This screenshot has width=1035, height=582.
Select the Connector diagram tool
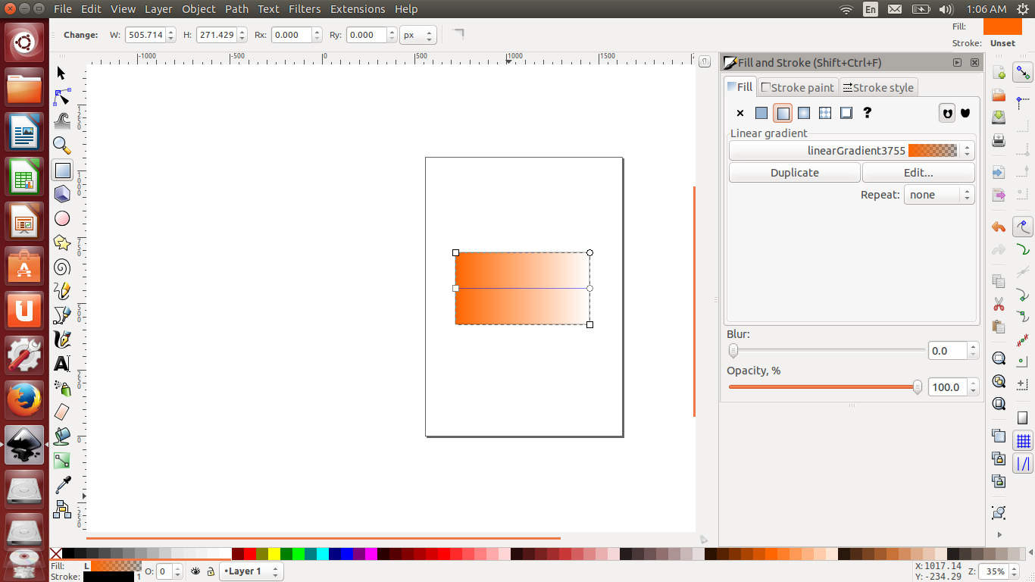[62, 508]
